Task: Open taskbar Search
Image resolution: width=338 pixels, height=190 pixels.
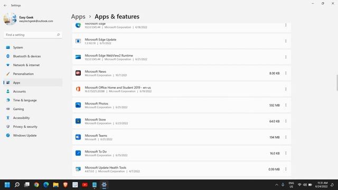Action: (17, 185)
